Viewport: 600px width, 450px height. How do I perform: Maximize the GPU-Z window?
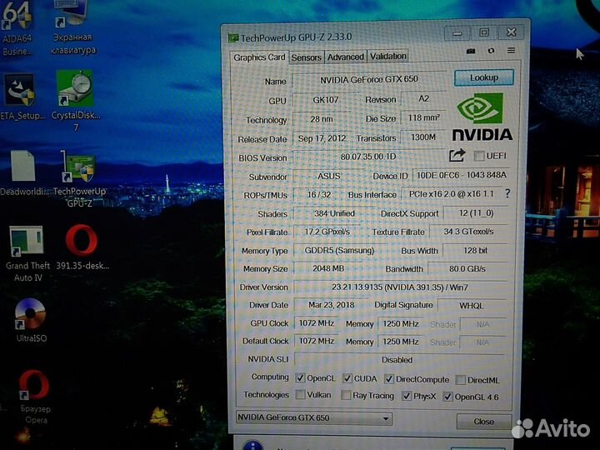coord(484,32)
